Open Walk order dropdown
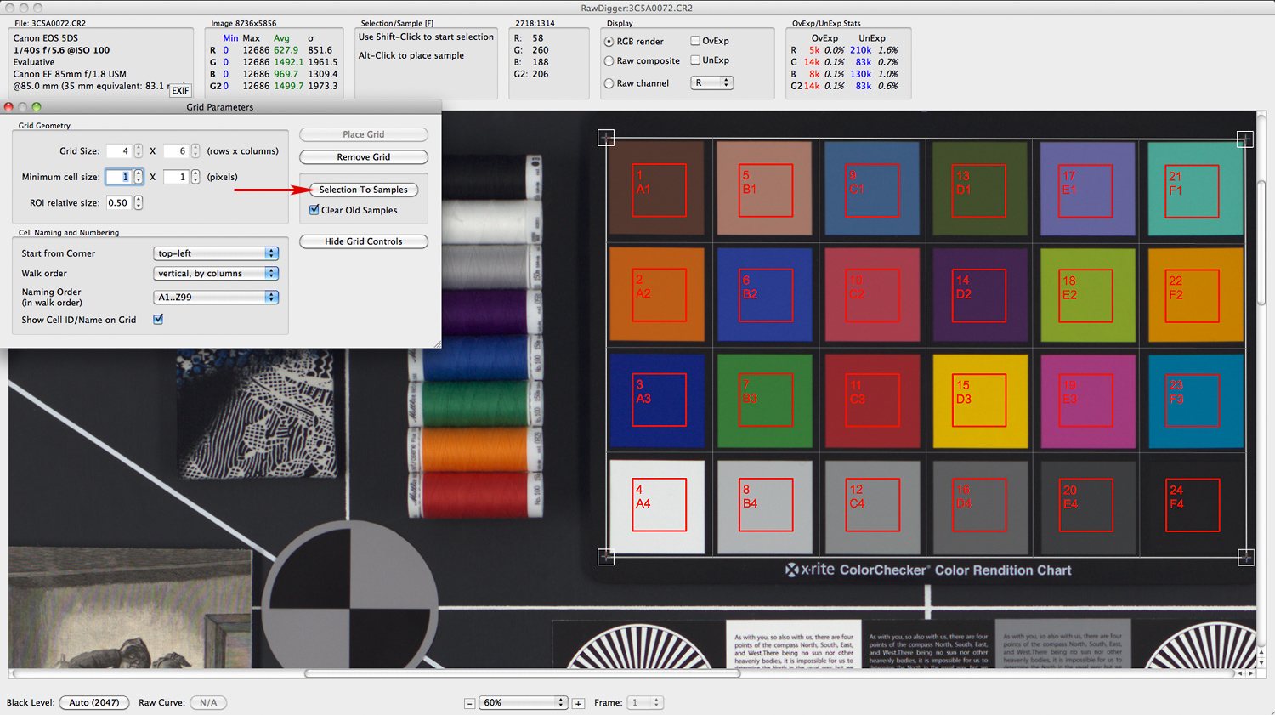The height and width of the screenshot is (715, 1275). point(217,274)
